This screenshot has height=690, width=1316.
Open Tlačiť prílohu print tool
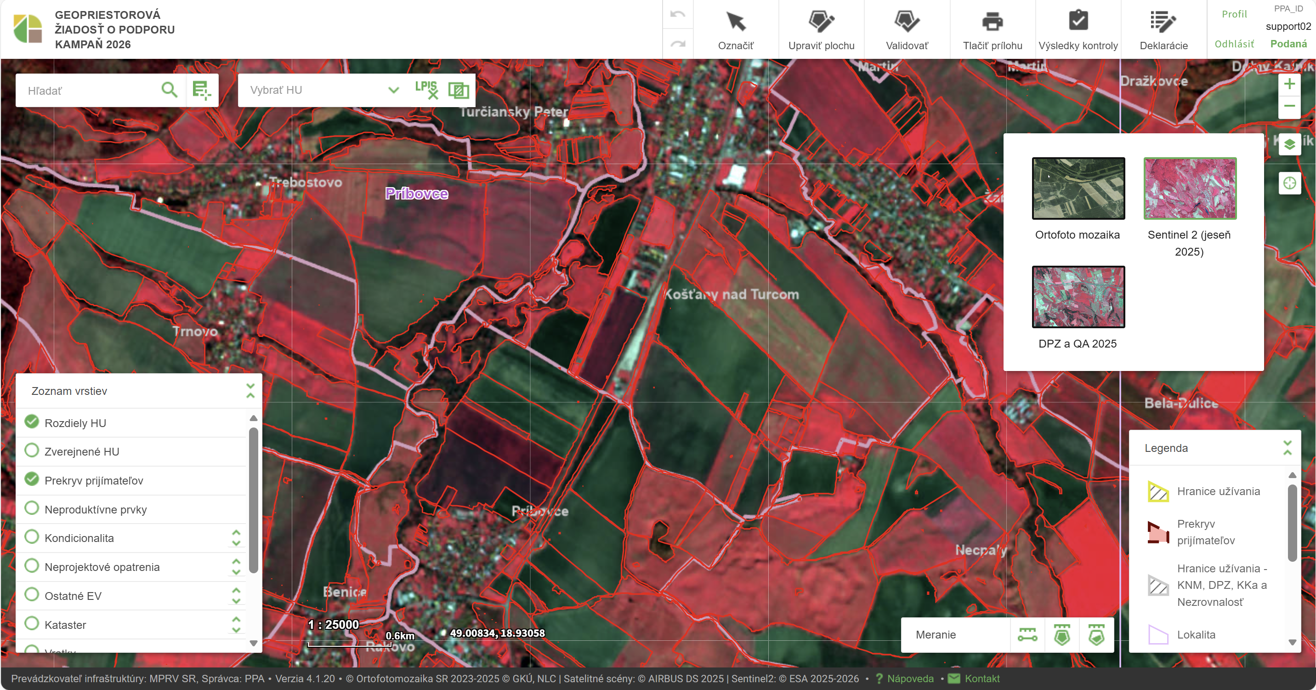click(x=992, y=29)
